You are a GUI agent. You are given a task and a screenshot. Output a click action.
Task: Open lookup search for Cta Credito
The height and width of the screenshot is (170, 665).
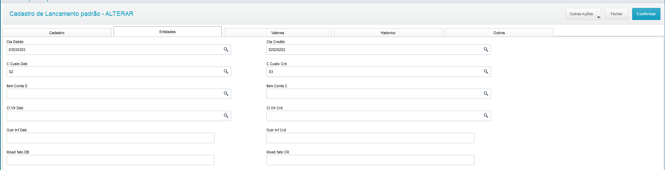486,50
